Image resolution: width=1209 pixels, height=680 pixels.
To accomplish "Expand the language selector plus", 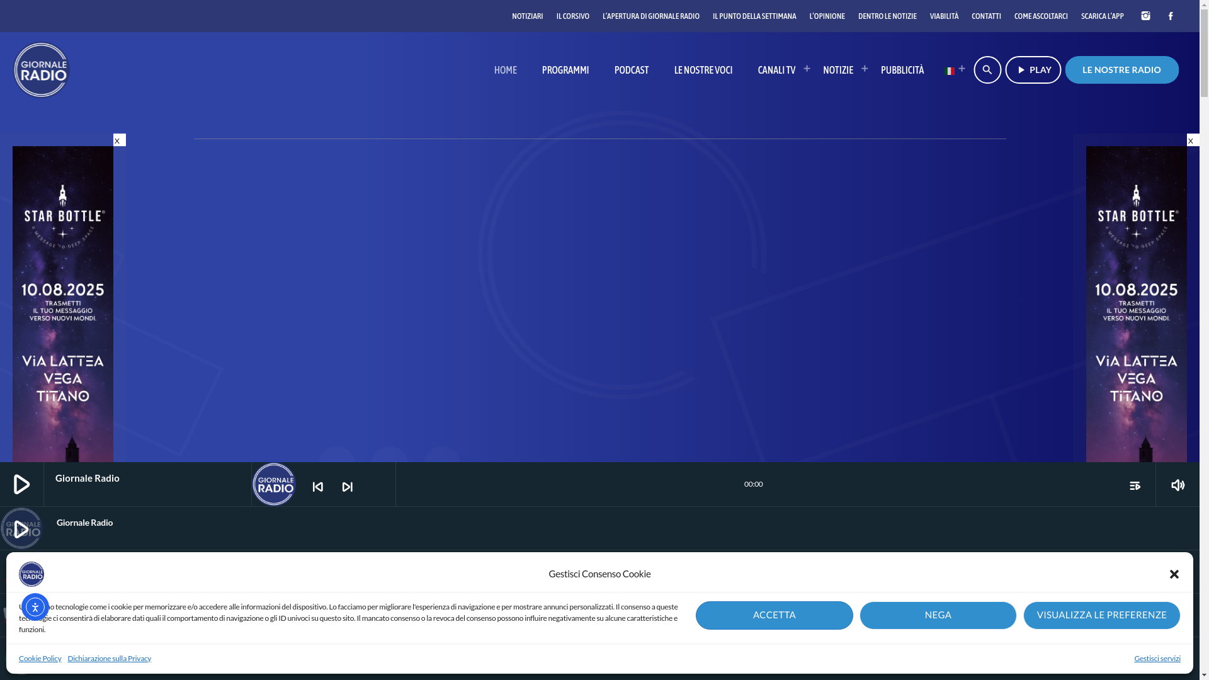I will coord(962,69).
